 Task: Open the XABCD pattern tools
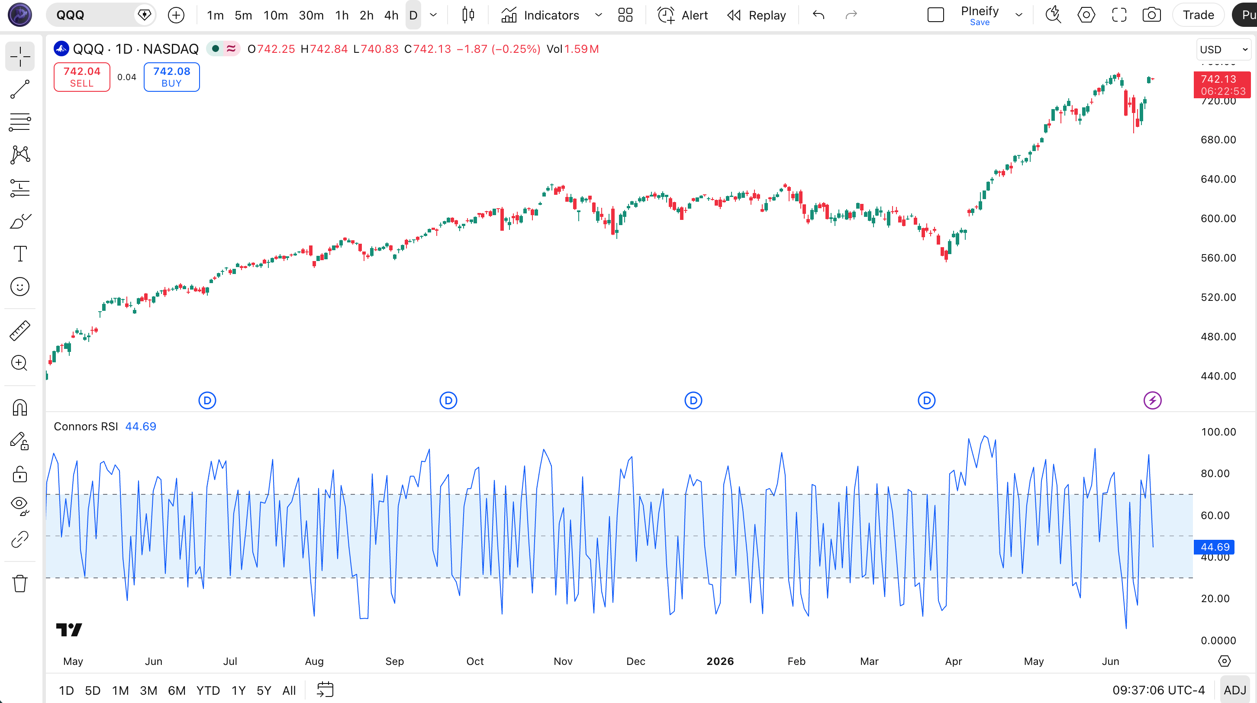[x=20, y=155]
